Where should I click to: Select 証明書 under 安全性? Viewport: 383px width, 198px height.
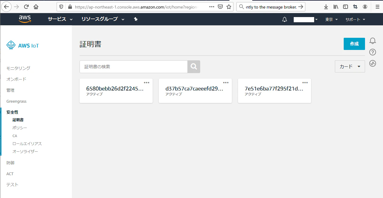18,120
